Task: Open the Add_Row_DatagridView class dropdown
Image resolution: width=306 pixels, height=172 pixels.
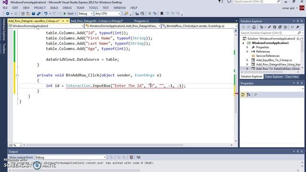Action: pyautogui.click(x=123, y=26)
